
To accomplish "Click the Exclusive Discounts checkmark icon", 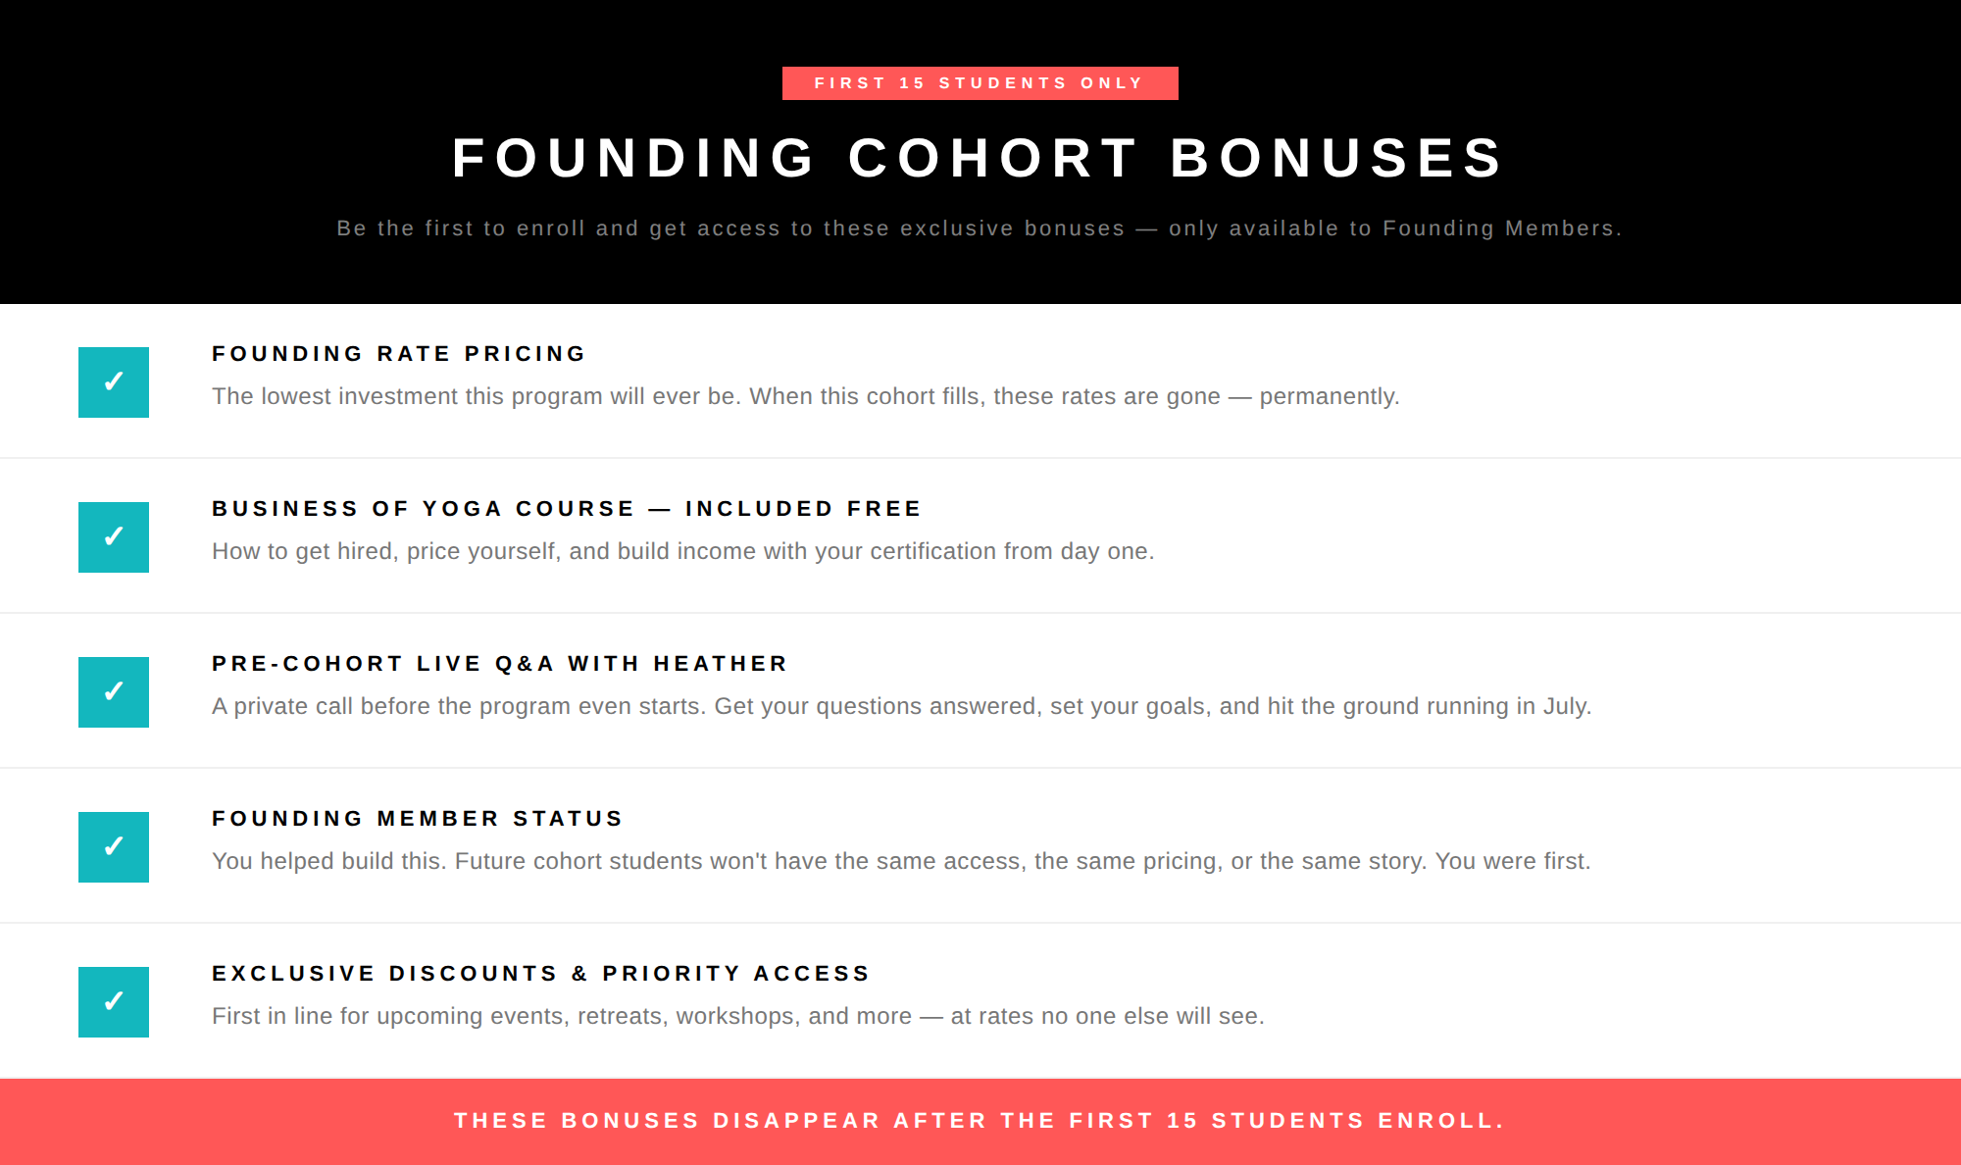I will 114,1002.
